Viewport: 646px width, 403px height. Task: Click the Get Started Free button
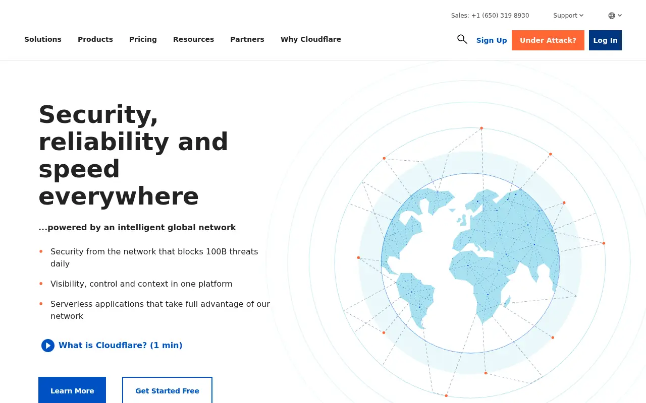167,390
